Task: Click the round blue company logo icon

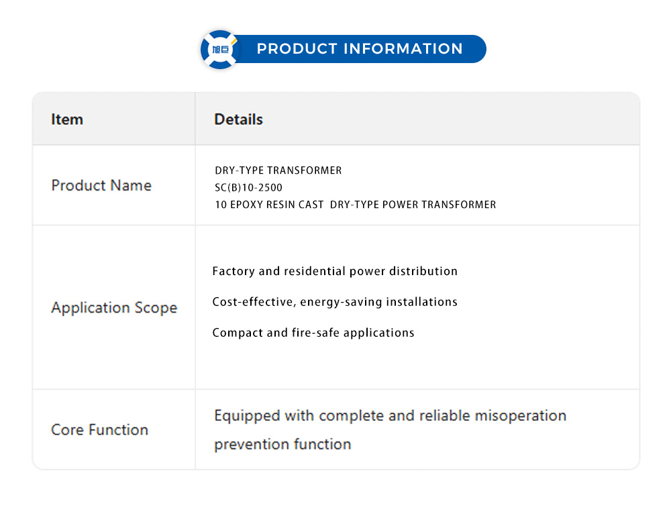Action: [219, 49]
